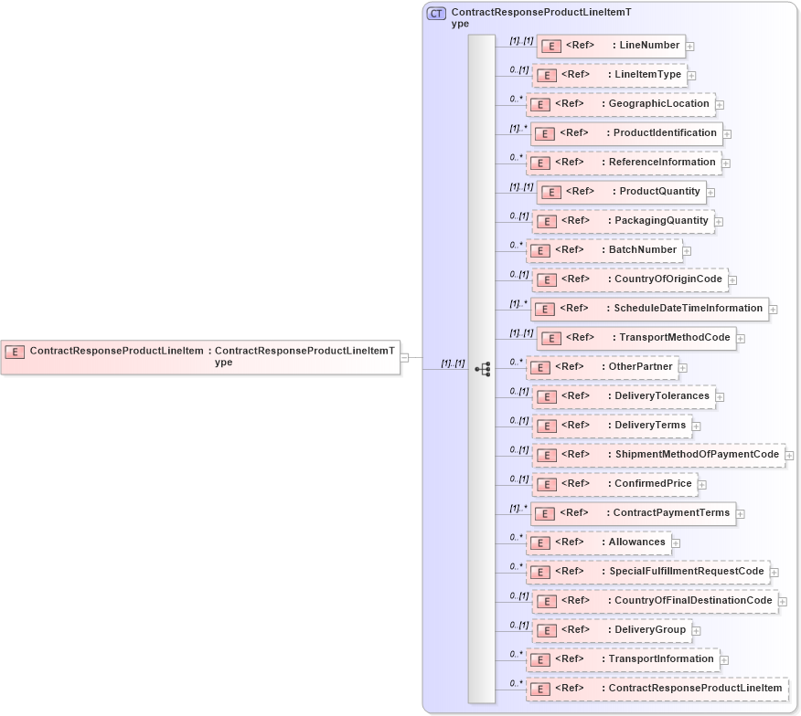
Task: Click the connector square beside the root element
Action: point(402,357)
